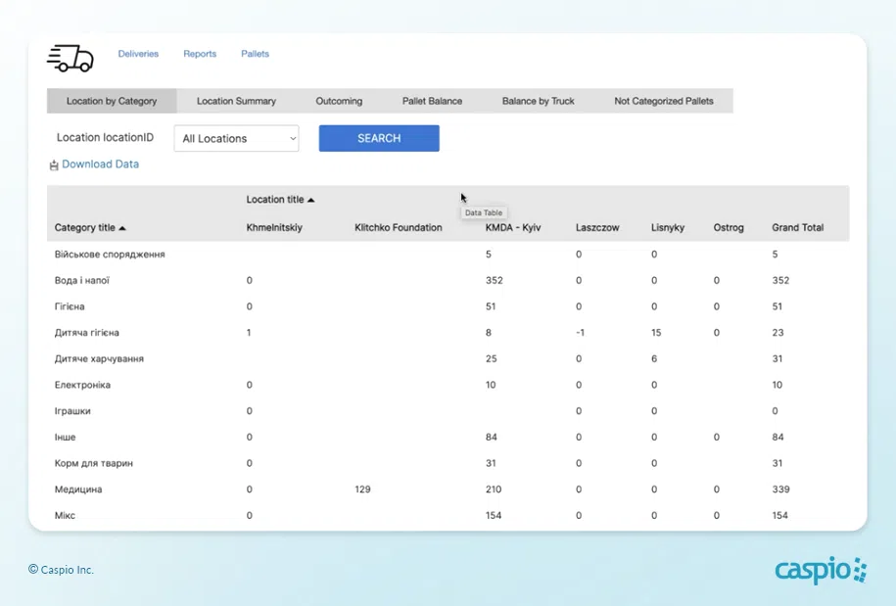896x606 pixels.
Task: Sort by the Location title arrow
Action: (311, 200)
